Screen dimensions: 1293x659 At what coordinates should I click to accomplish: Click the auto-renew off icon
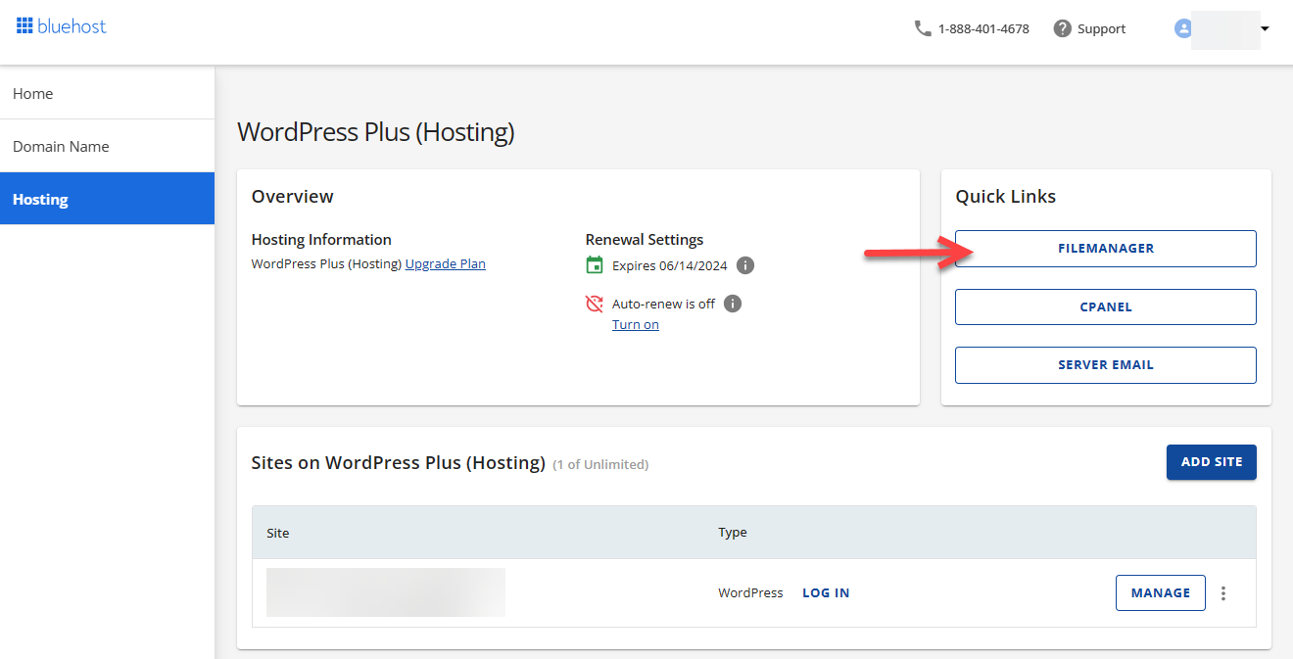pos(595,304)
